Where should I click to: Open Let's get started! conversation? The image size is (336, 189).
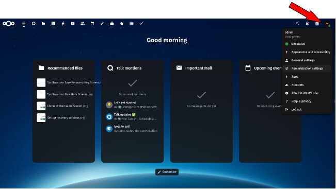click(x=133, y=105)
